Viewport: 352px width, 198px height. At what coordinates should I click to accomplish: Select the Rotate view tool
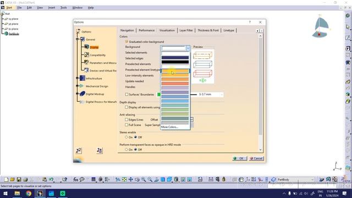pyautogui.click(x=137, y=179)
